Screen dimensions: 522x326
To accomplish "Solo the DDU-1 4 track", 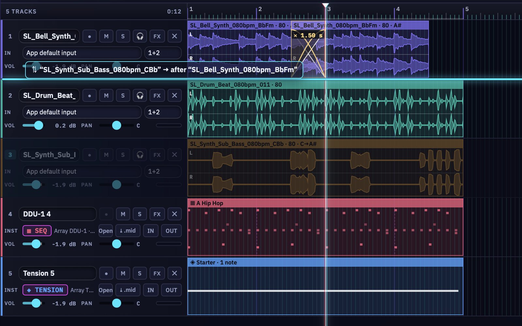I will [x=139, y=214].
